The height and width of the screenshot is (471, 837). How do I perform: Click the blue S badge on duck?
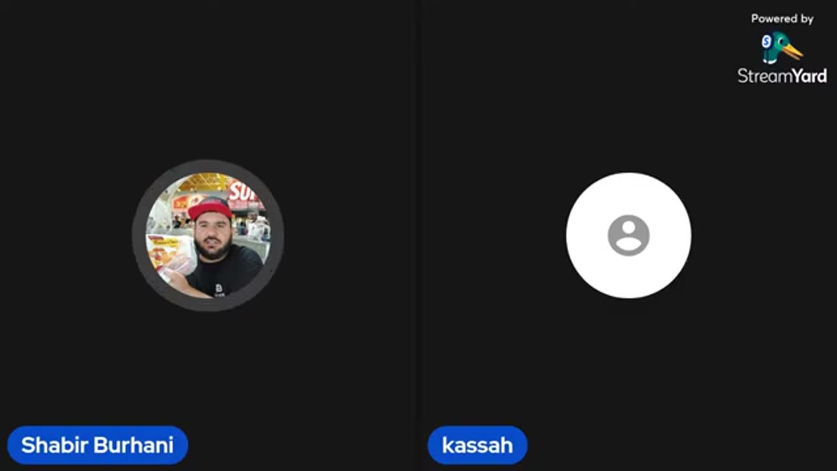click(x=766, y=42)
